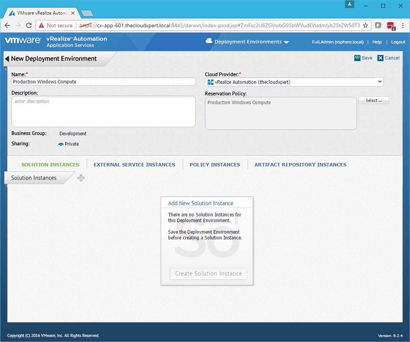Click the Cancel X icon
Viewport: 410px width, 342px height.
380,58
